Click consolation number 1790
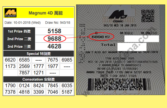 click(x=10, y=85)
